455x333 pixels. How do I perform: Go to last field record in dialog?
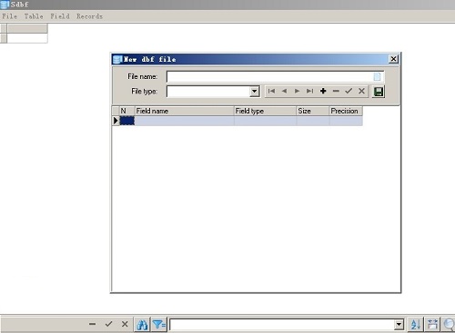[309, 91]
